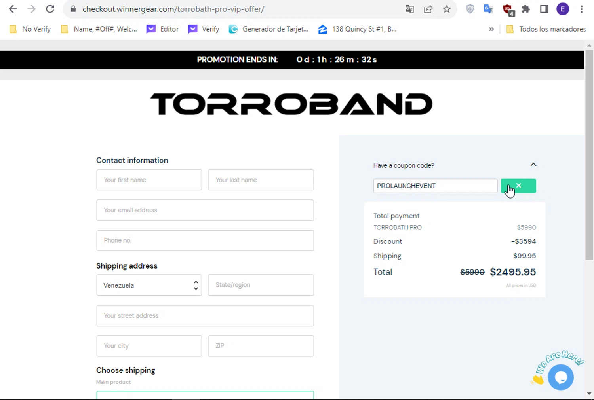Open the Name, #Off#, Welc... bookmark folder
This screenshot has width=594, height=400.
pyautogui.click(x=99, y=29)
